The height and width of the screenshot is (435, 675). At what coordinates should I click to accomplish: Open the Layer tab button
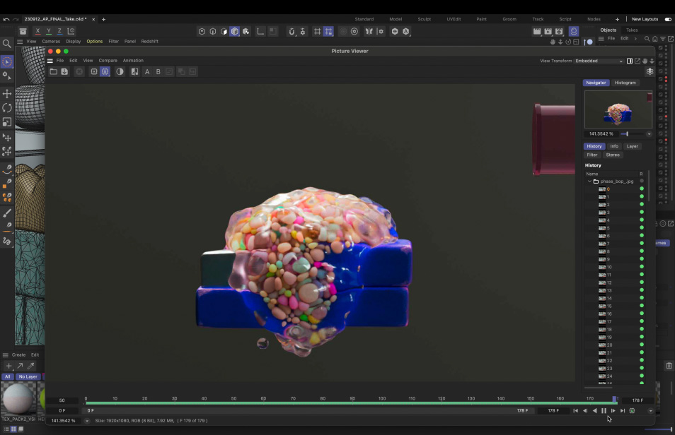[x=632, y=146]
